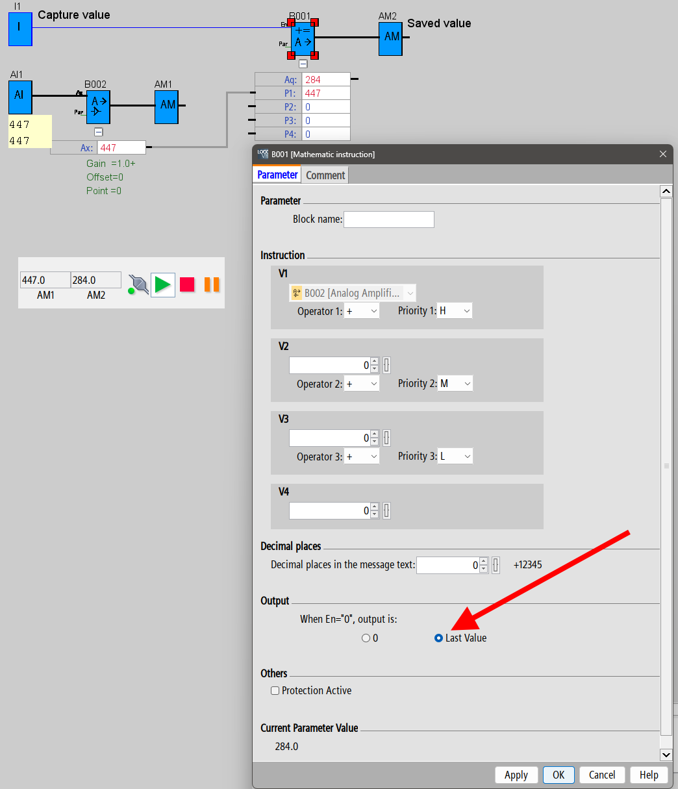The width and height of the screenshot is (678, 789).
Task: Click the P4 value field
Action: (325, 134)
